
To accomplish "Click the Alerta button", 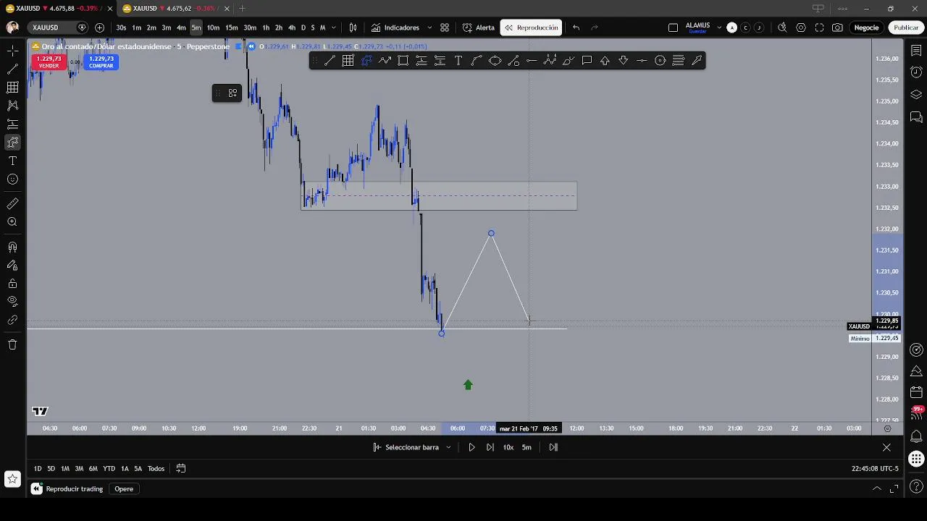I will (x=479, y=27).
